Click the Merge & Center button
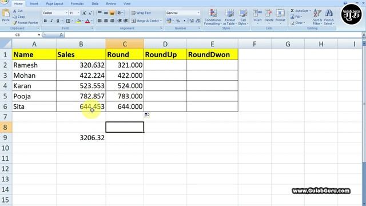 [x=145, y=21]
